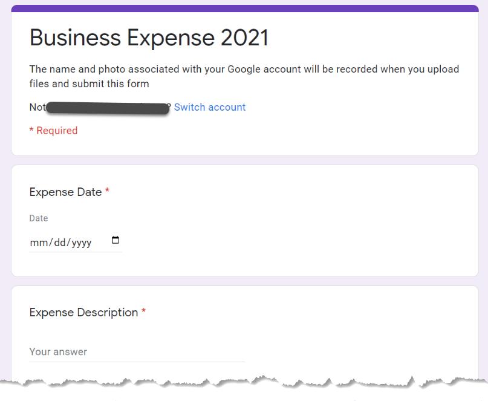This screenshot has height=401, width=488.
Task: Click the purple accent bar atop the form
Action: (244, 8)
